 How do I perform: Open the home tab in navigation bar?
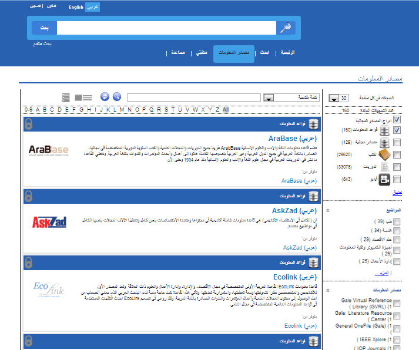pyautogui.click(x=287, y=53)
